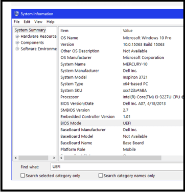Click the details pane horizontal scrollbar thumb
The height and width of the screenshot is (192, 185).
pos(112,158)
